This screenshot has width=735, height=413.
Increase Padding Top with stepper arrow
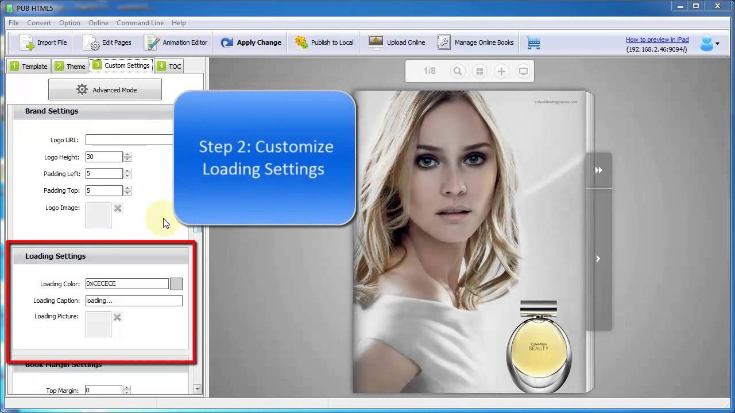click(127, 188)
